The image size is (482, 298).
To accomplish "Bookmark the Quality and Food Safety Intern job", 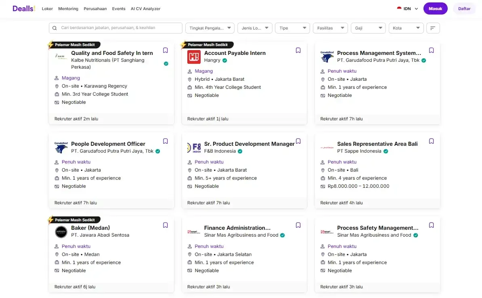I will tap(166, 50).
